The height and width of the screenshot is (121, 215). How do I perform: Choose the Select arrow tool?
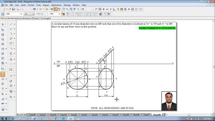3,25
